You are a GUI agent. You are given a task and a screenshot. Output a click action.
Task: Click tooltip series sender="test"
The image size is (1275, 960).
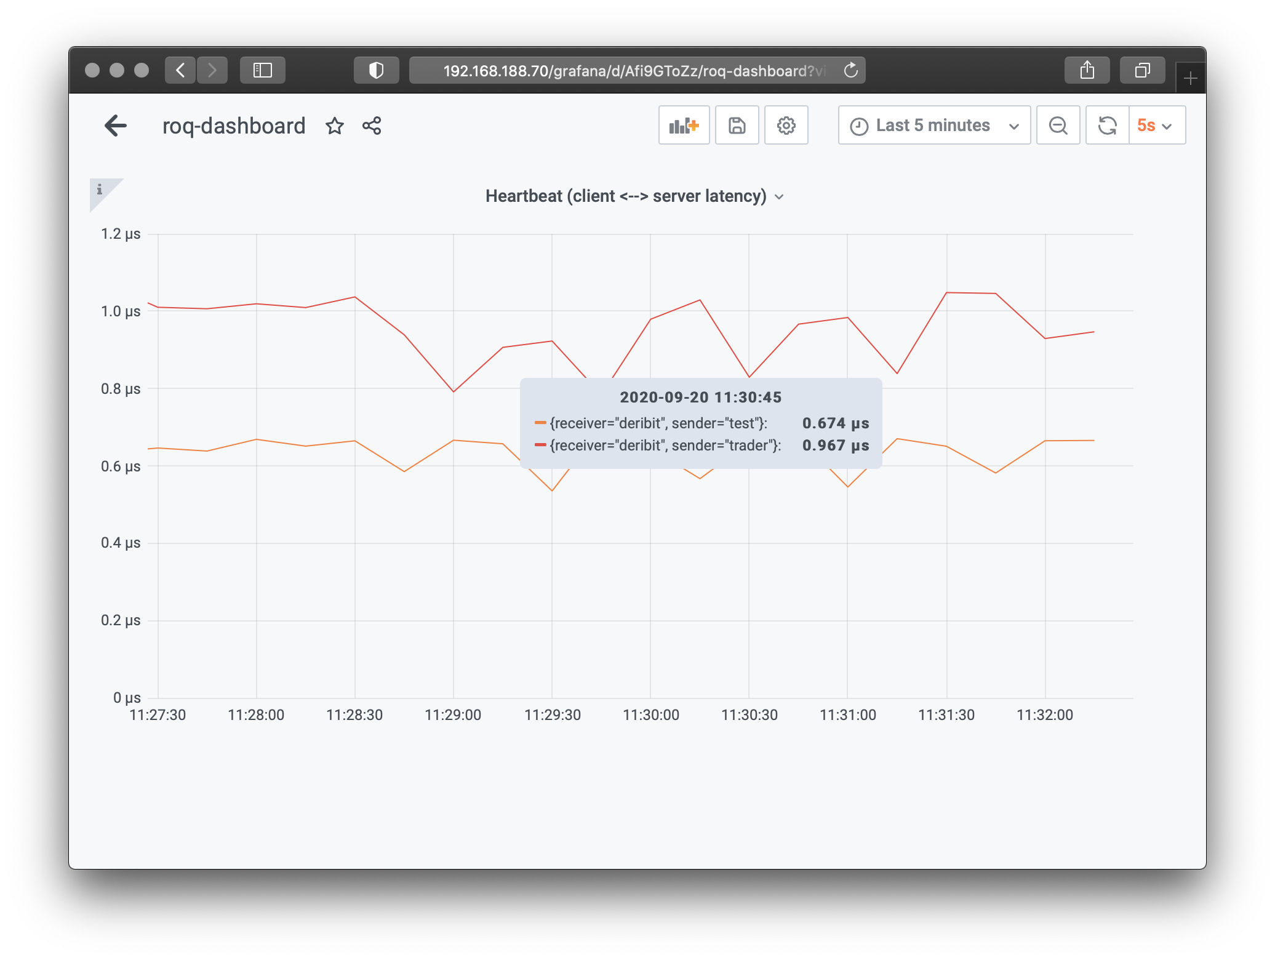click(x=658, y=423)
